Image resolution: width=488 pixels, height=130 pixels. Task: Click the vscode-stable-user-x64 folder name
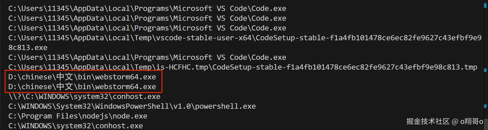[204, 38]
